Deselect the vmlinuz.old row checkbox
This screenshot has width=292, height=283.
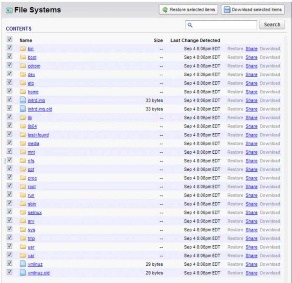coord(10,272)
